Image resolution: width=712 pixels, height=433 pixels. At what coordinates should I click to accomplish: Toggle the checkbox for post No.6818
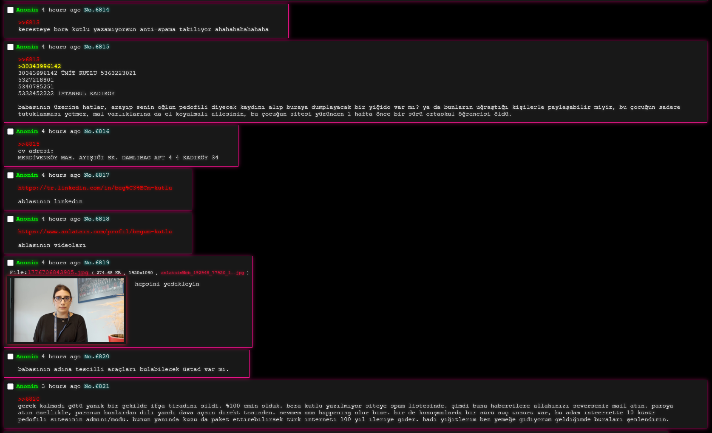click(11, 219)
